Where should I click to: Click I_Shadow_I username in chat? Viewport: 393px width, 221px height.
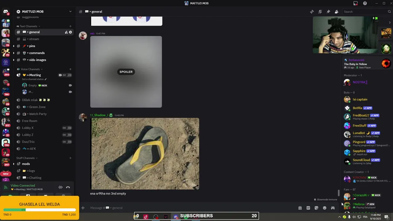(99, 115)
